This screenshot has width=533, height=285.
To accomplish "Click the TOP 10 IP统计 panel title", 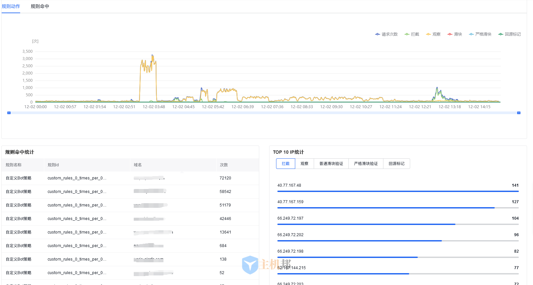I will coord(288,152).
